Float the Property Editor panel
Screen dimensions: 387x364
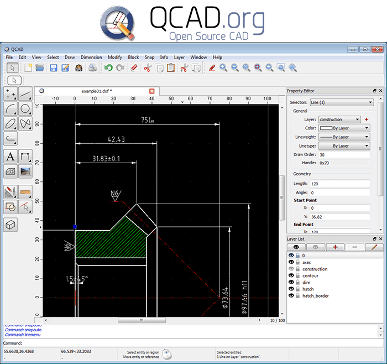(375, 91)
